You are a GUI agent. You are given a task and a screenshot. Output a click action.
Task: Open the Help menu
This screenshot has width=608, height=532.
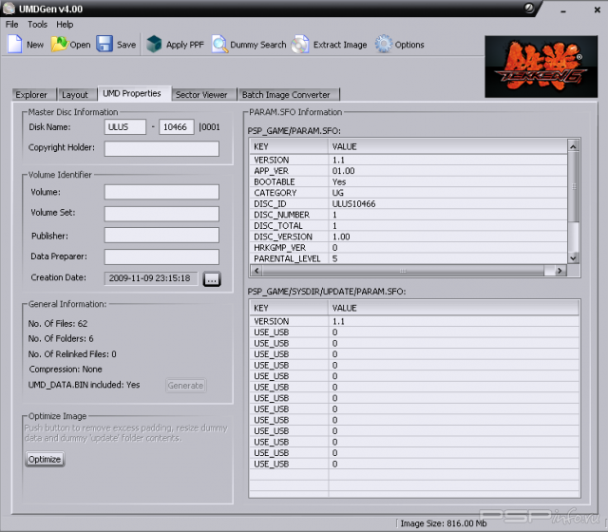65,24
